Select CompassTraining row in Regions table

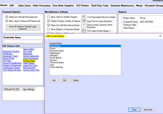[142, 22]
